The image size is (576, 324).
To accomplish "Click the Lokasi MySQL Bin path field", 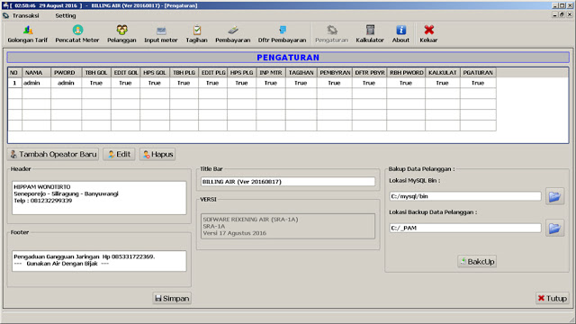I will coord(465,196).
